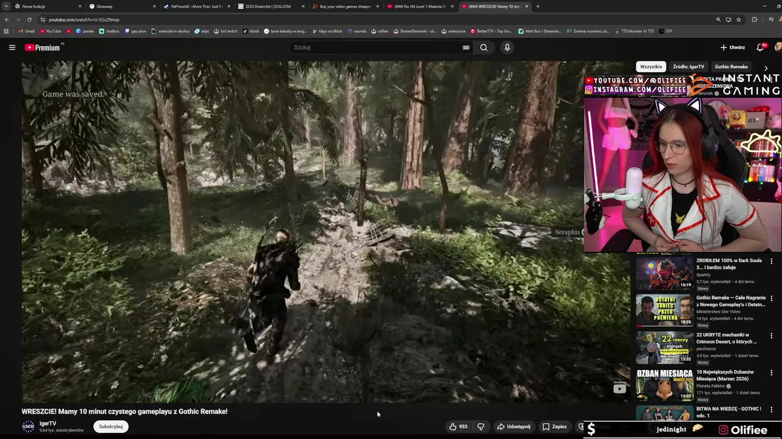Viewport: 782px width, 439px height.
Task: Open the StreamElements bookmark
Action: point(414,31)
